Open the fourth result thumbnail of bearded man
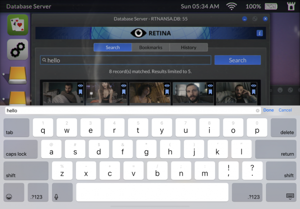The image size is (300, 209). (x=190, y=94)
